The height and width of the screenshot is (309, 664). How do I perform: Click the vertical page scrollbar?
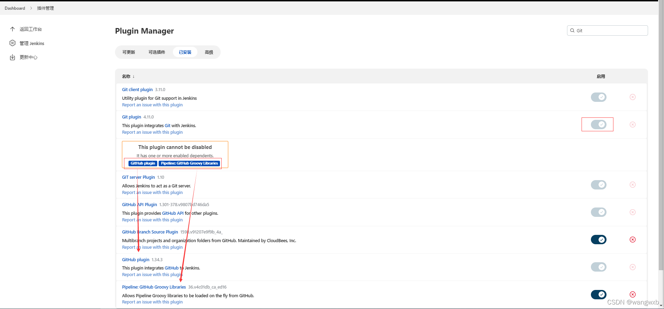tap(661, 135)
